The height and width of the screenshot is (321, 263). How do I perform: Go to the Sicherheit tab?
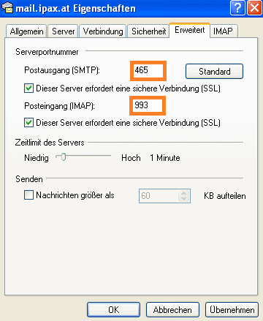click(x=148, y=31)
